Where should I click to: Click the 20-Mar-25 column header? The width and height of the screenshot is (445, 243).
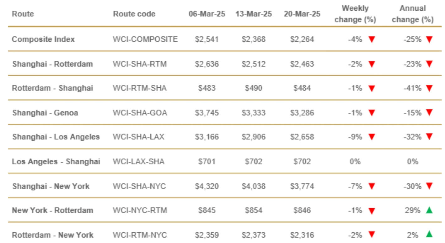(302, 14)
